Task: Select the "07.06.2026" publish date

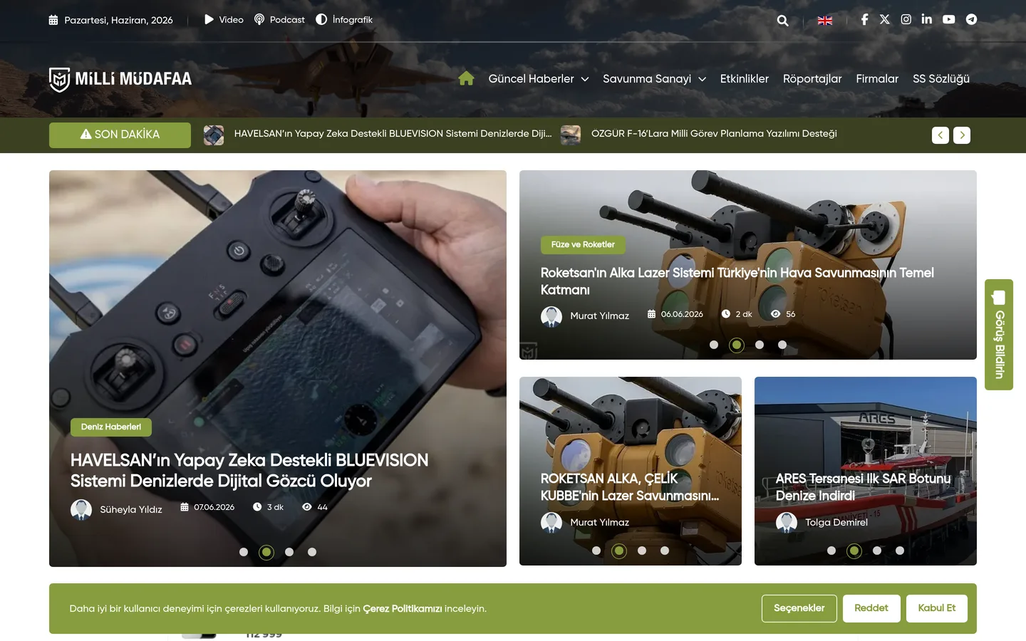Action: (214, 507)
